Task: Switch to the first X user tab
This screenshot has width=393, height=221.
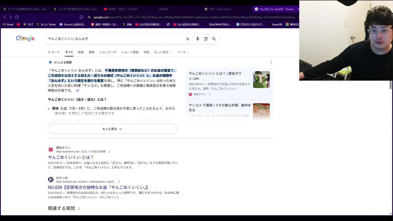Action: tap(25, 9)
